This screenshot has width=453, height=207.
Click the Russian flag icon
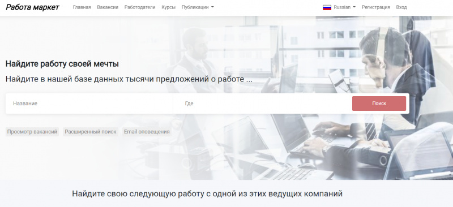coord(327,7)
